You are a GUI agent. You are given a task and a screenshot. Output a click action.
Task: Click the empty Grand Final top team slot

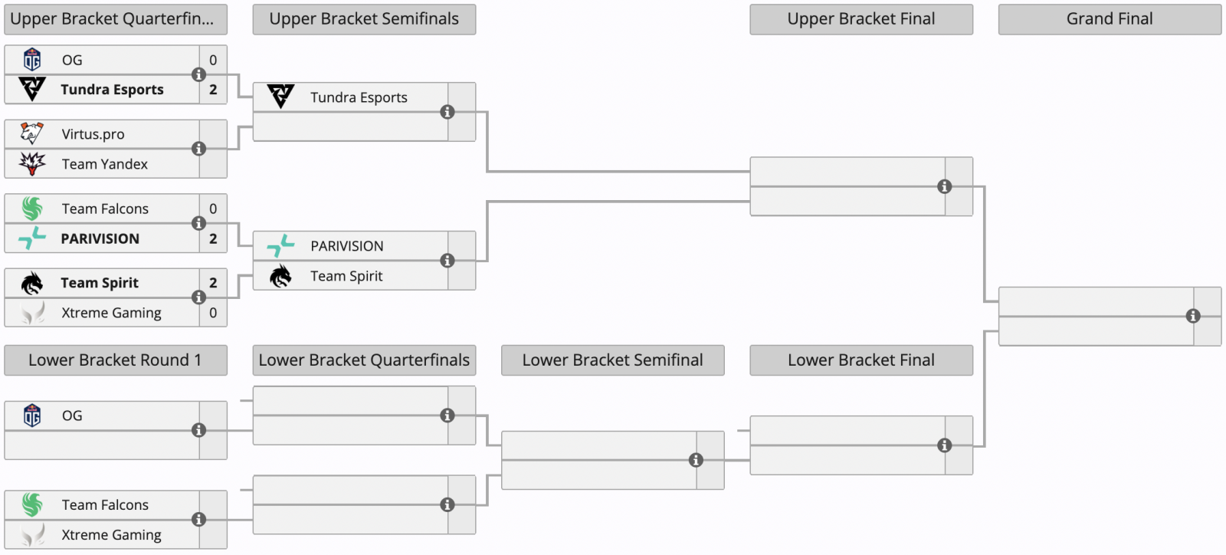pyautogui.click(x=1096, y=301)
